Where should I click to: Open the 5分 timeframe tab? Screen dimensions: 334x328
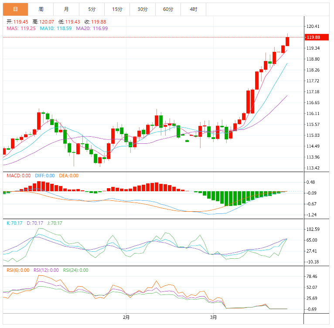point(92,9)
